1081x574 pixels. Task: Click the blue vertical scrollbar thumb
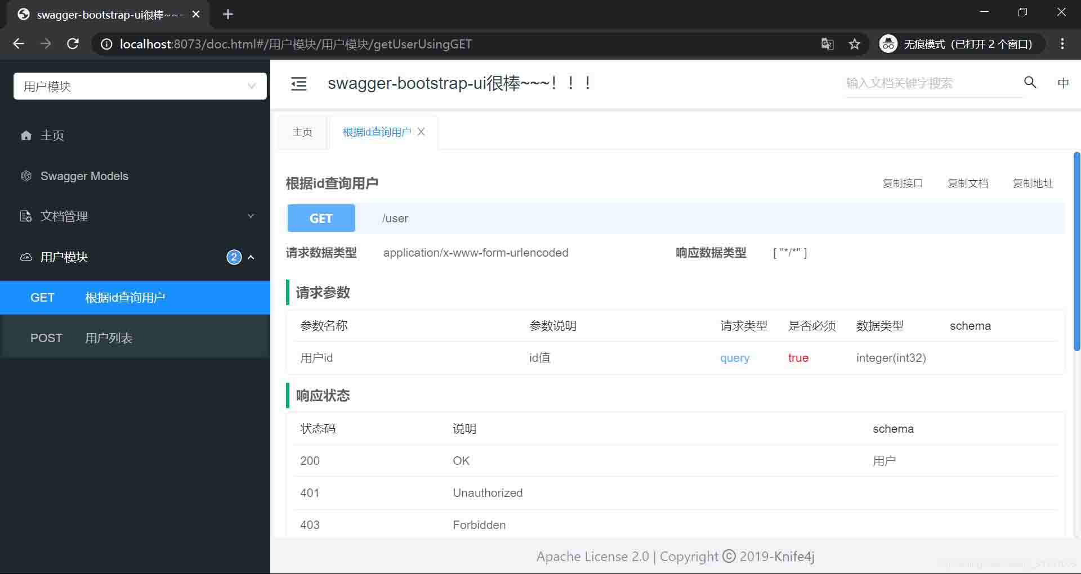click(1076, 252)
